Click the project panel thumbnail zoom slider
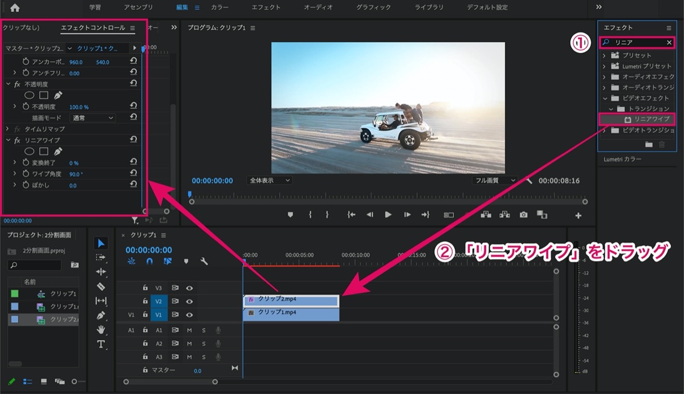 click(x=74, y=381)
